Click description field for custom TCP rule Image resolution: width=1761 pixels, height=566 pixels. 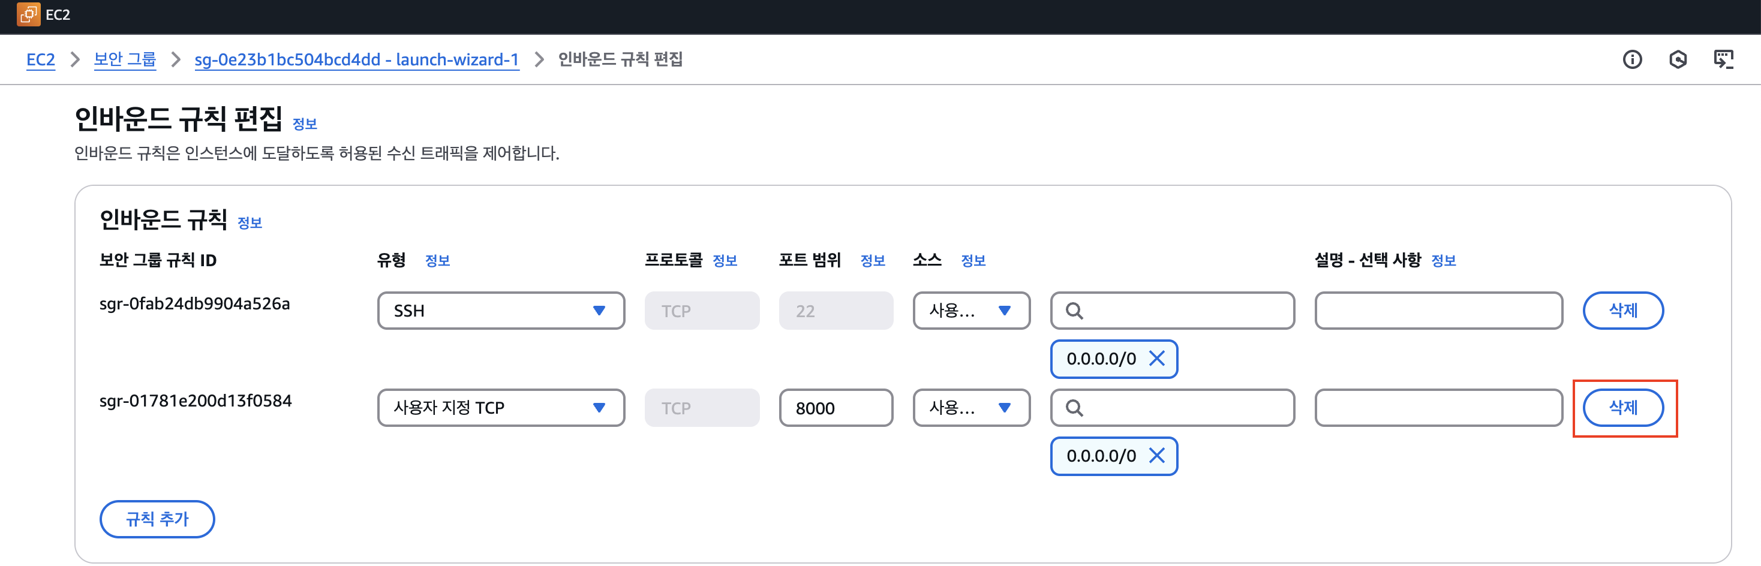point(1438,407)
